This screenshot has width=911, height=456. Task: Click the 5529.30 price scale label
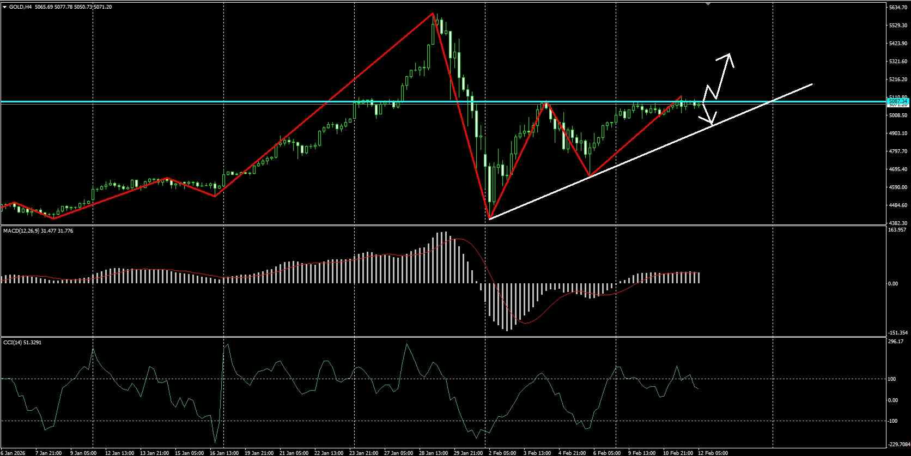[898, 26]
